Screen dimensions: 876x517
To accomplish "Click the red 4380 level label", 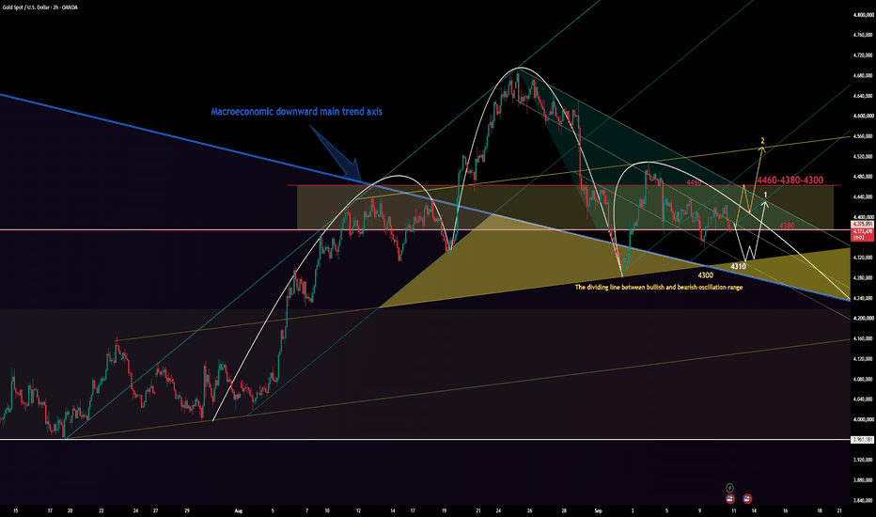I will [787, 226].
